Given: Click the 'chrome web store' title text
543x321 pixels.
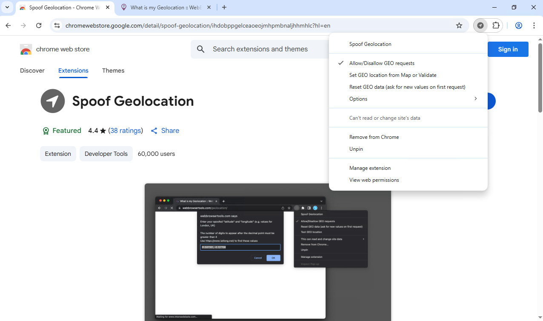Looking at the screenshot, I should (x=63, y=49).
